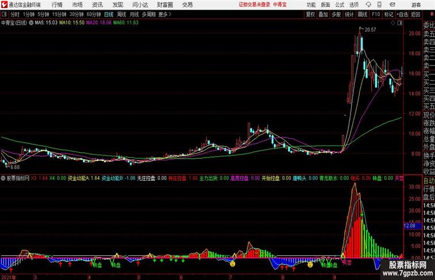Click the diamond icon at chart top-right
Image resolution: width=435 pixels, height=280 pixels.
pos(393,23)
